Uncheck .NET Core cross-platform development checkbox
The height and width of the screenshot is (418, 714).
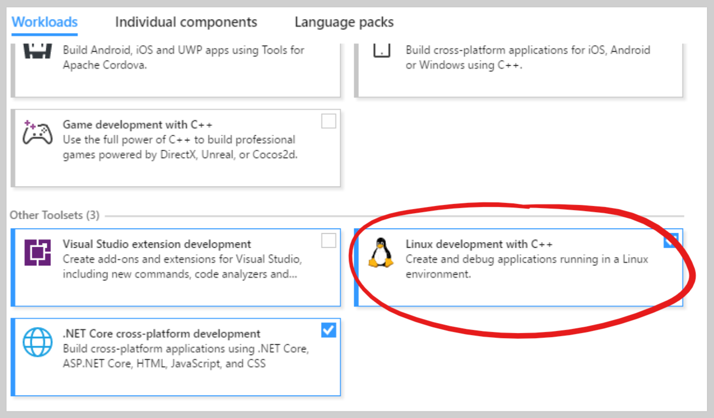click(328, 330)
